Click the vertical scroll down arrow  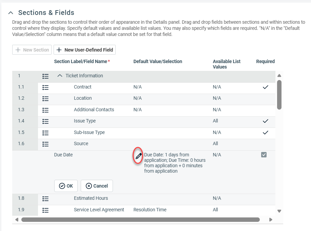pos(279,211)
